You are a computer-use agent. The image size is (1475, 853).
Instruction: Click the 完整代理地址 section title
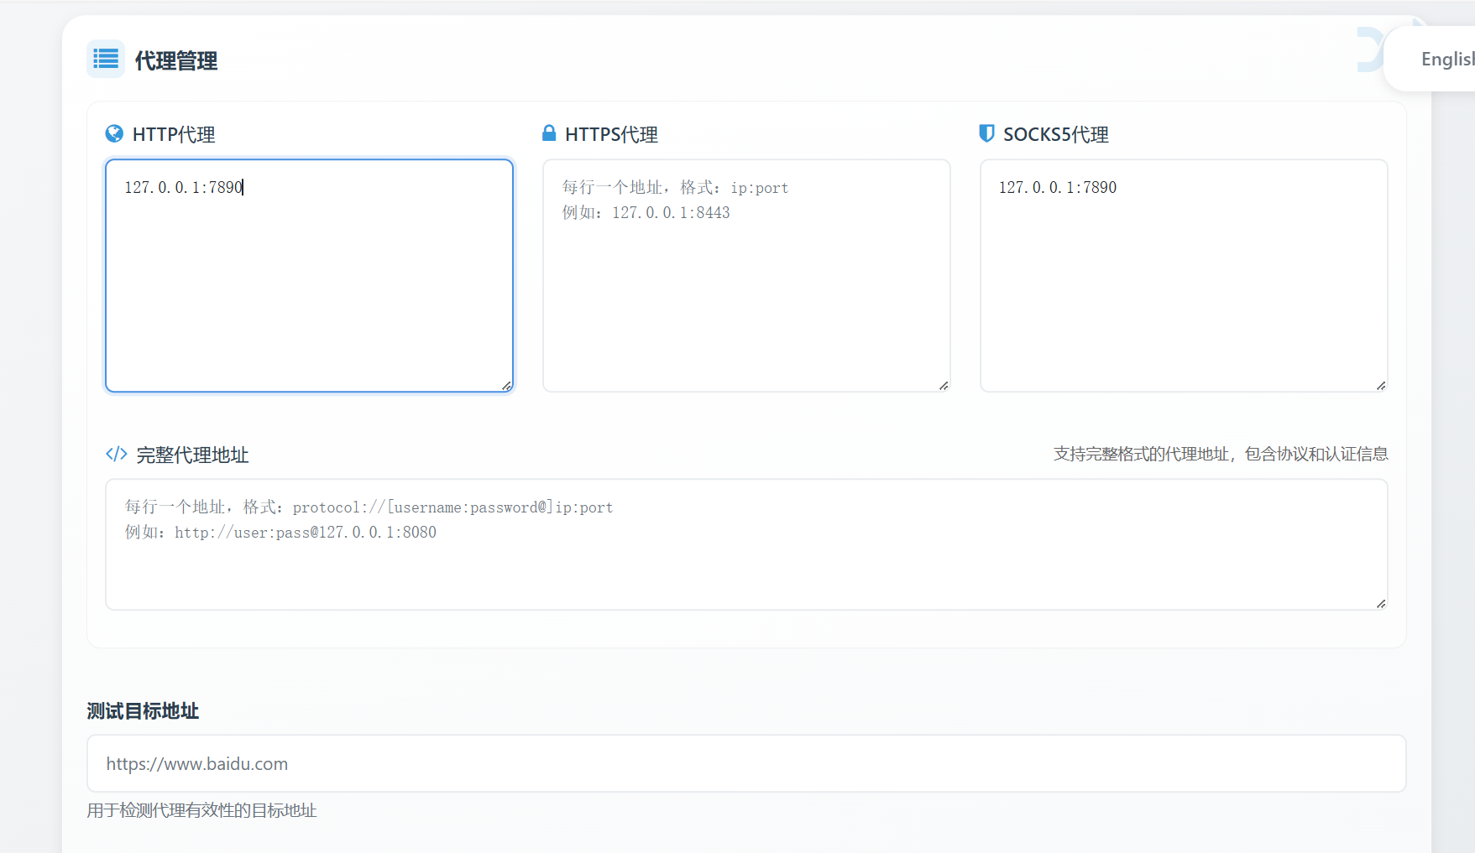192,455
